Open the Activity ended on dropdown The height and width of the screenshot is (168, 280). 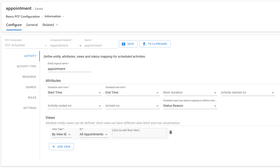(x=75, y=106)
